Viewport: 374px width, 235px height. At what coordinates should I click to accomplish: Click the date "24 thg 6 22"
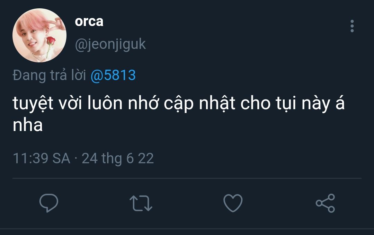pos(118,158)
